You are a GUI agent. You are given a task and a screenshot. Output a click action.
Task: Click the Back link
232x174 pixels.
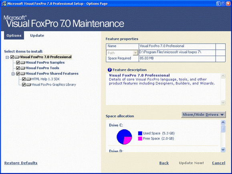point(164,163)
